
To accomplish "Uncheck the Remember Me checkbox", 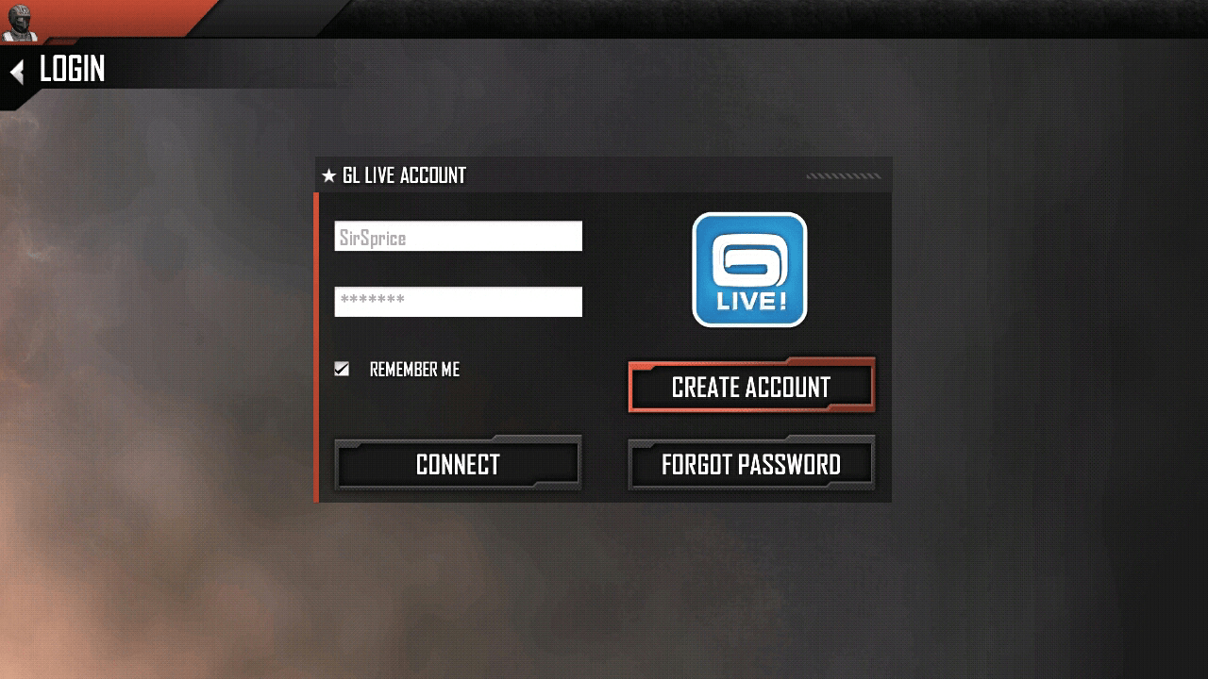I will tap(342, 369).
